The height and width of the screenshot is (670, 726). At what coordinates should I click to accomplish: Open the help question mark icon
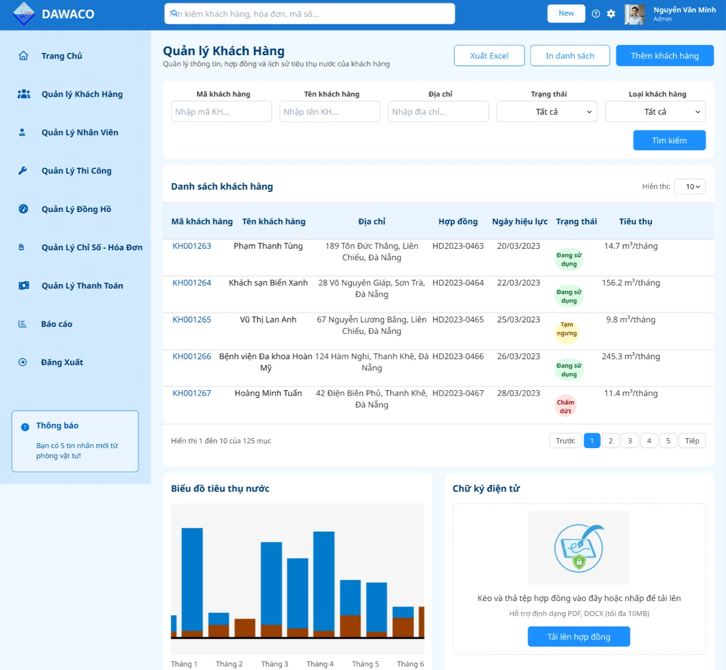pos(596,14)
